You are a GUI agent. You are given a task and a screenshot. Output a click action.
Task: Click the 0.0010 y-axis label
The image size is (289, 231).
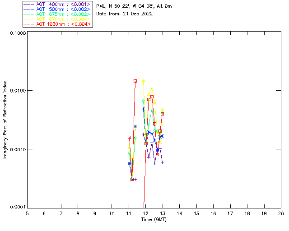[x=18, y=149]
